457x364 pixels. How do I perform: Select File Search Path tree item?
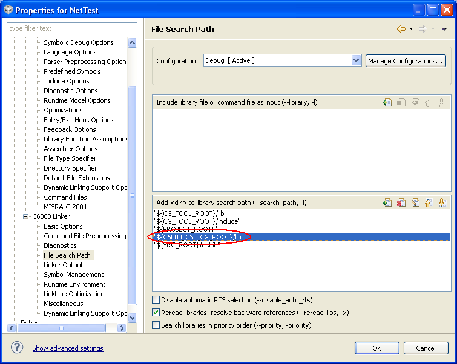pos(67,255)
